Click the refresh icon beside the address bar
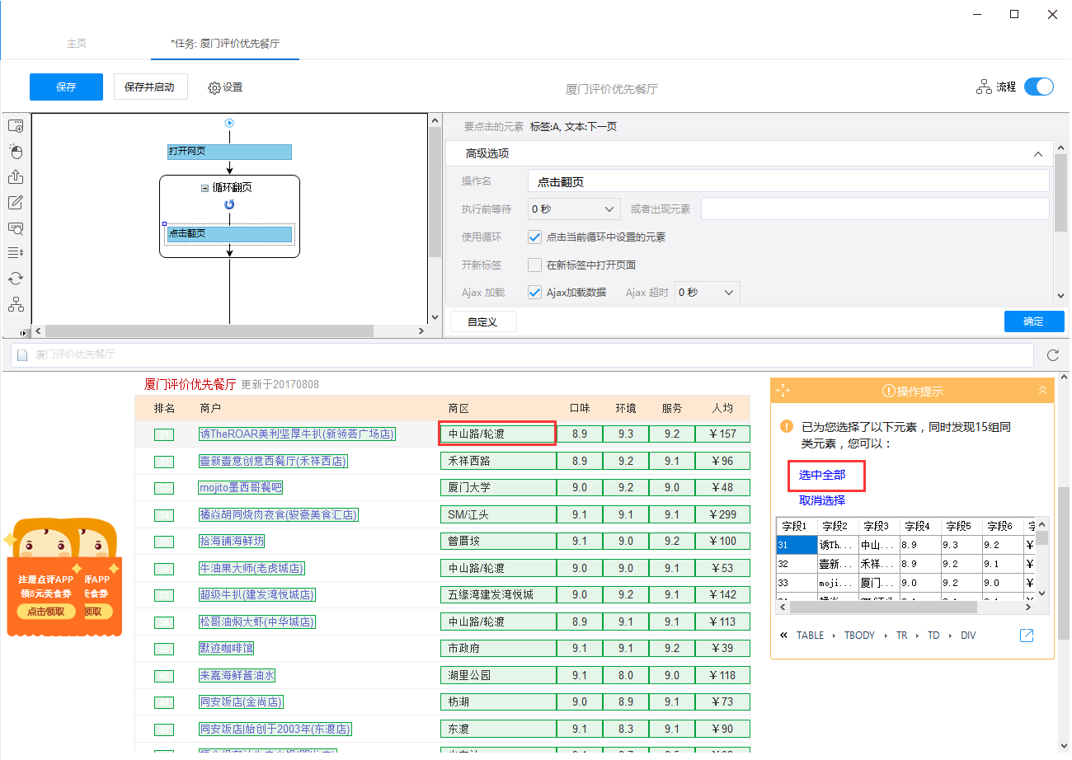Screen dimensions: 1072x760 1053,355
